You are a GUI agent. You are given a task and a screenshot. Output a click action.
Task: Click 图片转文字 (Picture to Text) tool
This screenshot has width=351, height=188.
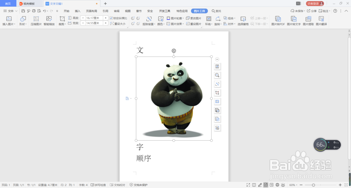pos(294,21)
